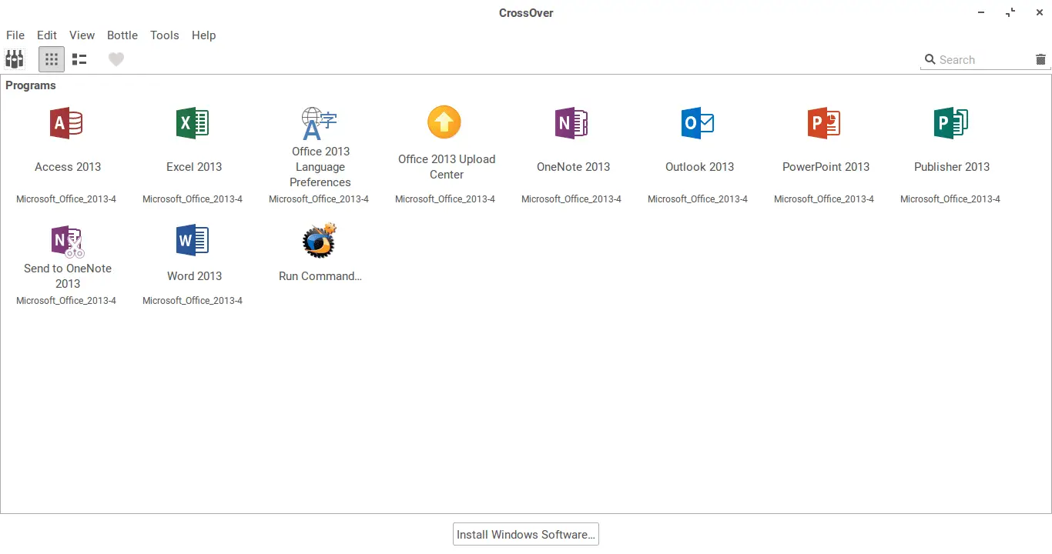Click the OneNote 2013 icon
Viewport: 1052px width, 554px height.
pyautogui.click(x=571, y=123)
